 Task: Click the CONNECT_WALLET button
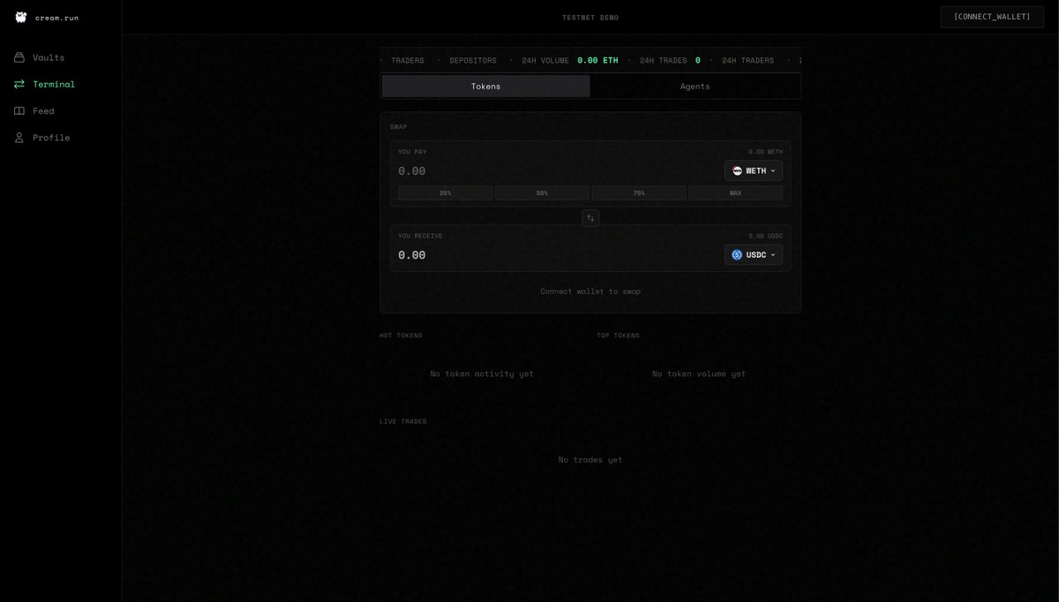(992, 17)
